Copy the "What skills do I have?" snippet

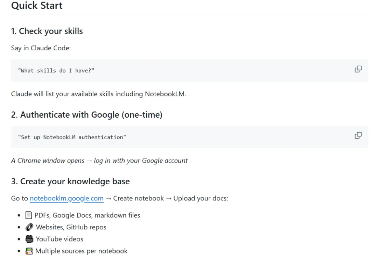(x=358, y=69)
